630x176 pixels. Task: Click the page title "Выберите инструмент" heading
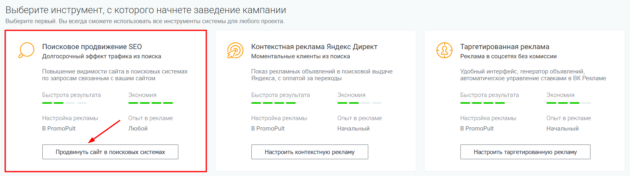click(x=146, y=10)
